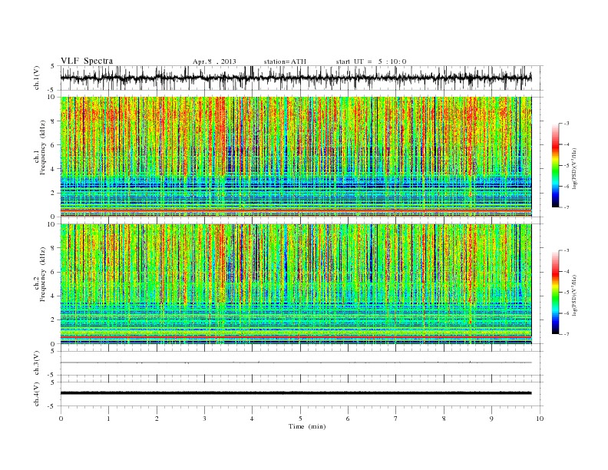
Task: Click the "log(PSD)" label beside ch.1 colorbar
Action: click(x=574, y=169)
